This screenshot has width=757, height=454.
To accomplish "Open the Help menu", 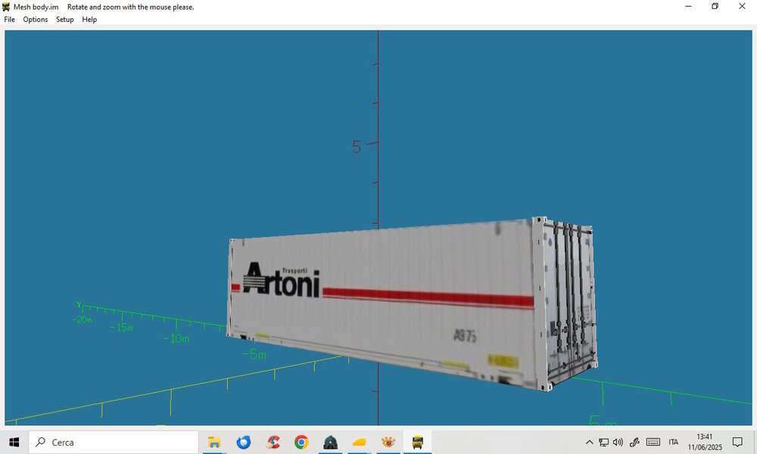I will (89, 20).
